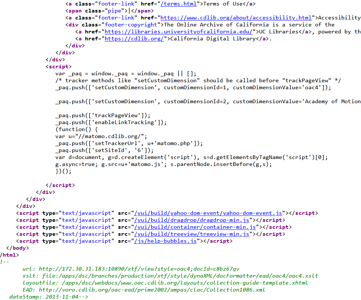Click the closing </script> tag after the function
Viewport: 361px width, 300px height.
(60, 185)
